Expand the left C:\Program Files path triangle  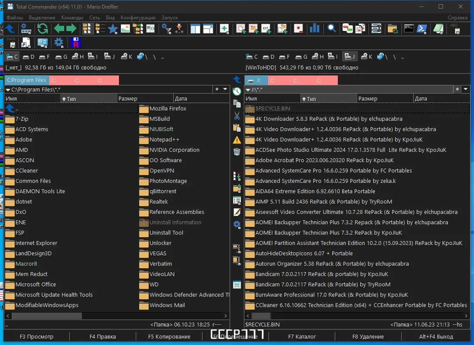coord(8,90)
